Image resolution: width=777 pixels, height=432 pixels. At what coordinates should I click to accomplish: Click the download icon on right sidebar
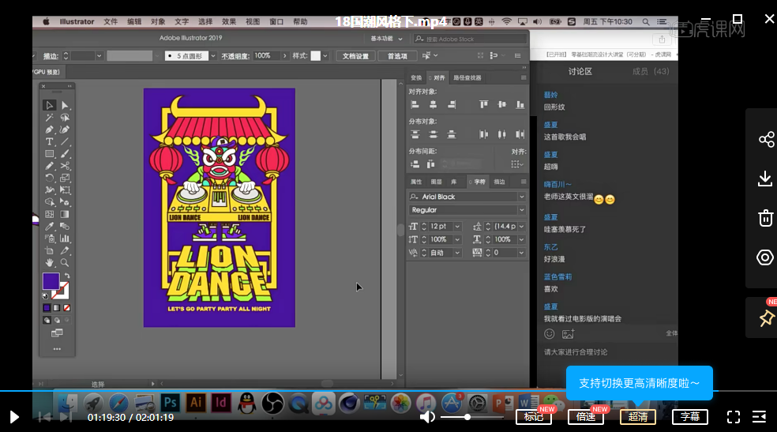765,179
